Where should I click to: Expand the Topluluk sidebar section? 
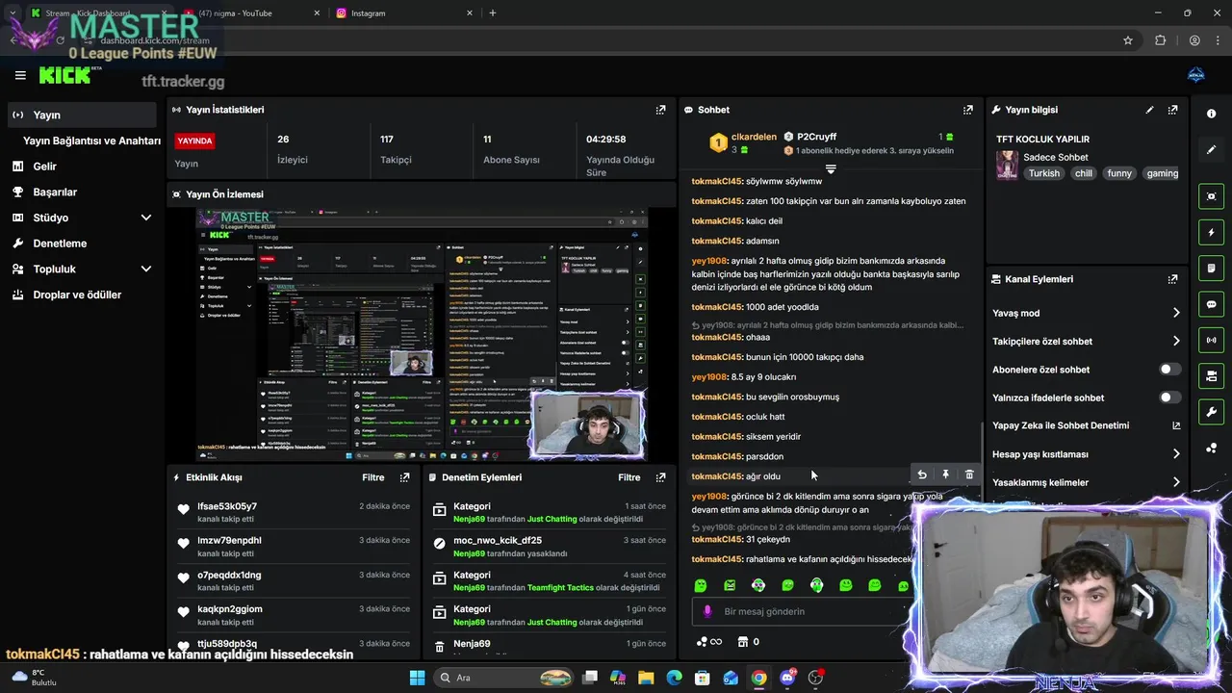tap(146, 269)
